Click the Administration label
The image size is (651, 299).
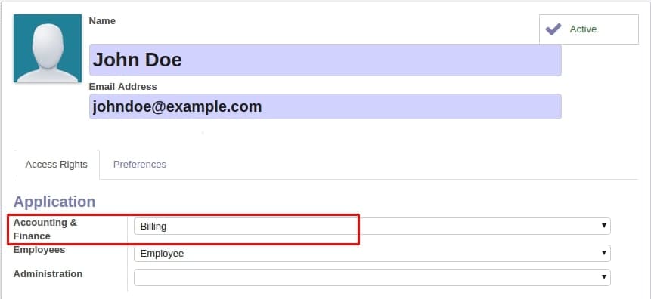point(48,273)
